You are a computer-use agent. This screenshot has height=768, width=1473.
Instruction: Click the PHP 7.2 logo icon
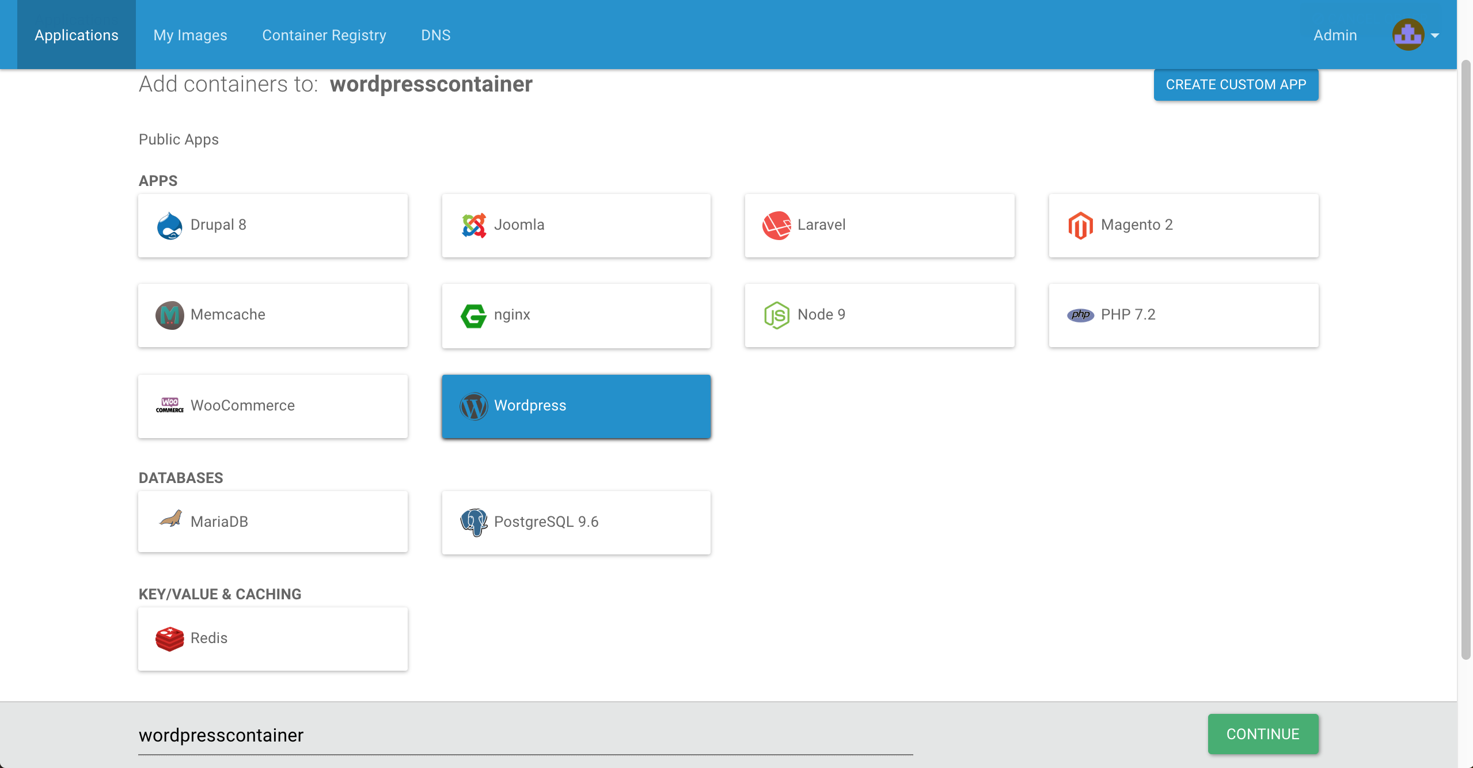pyautogui.click(x=1080, y=315)
